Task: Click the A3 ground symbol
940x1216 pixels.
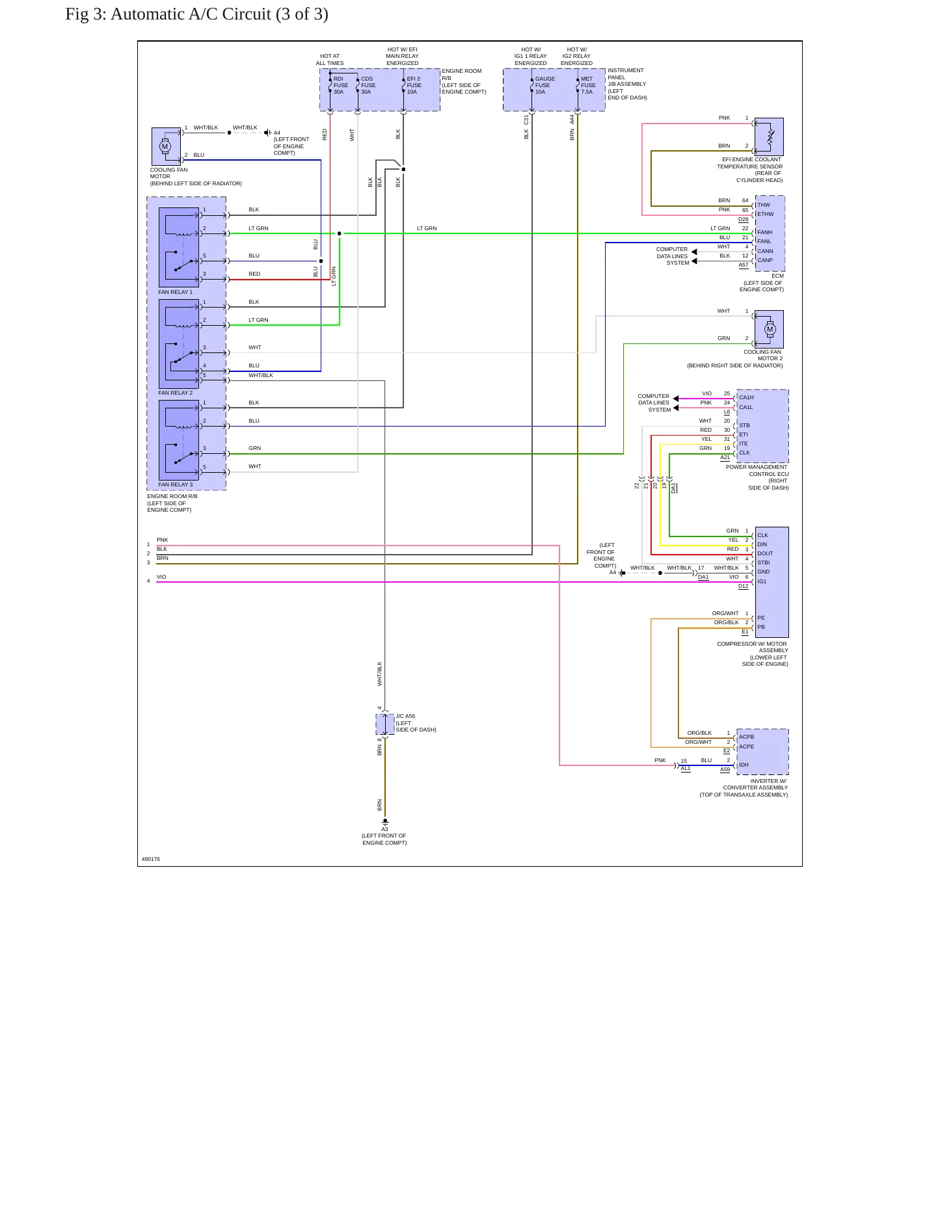Action: point(385,822)
